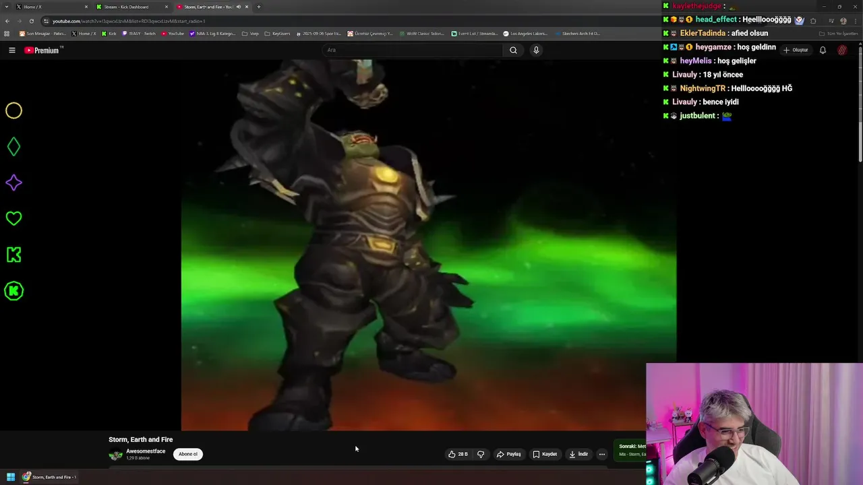This screenshot has height=485, width=863.
Task: Click the green heart overlay icon
Action: coord(13,218)
